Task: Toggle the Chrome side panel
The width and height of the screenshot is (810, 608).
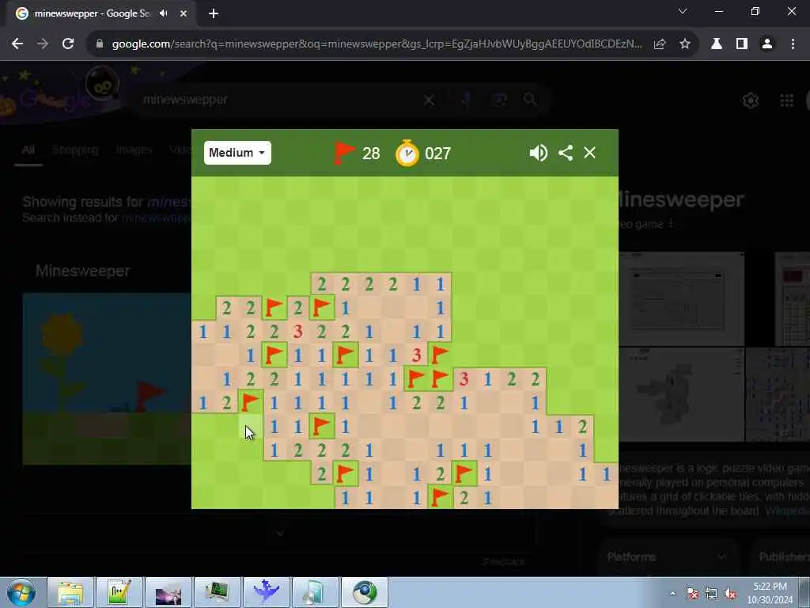Action: tap(742, 44)
